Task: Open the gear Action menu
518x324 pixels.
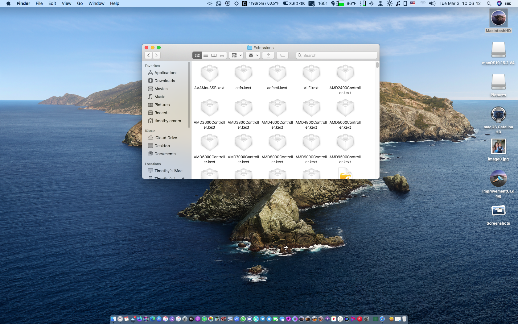Action: (253, 55)
